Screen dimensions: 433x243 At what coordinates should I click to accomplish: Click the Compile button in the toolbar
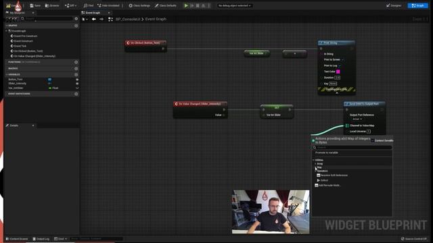click(x=12, y=5)
